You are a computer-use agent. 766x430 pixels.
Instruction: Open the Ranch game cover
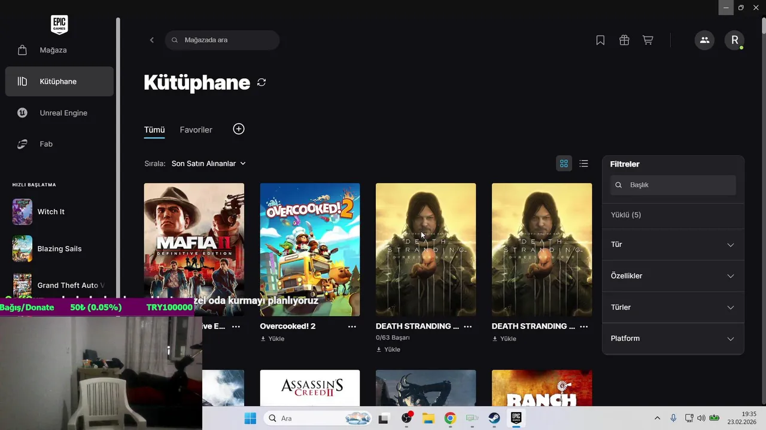(x=542, y=388)
